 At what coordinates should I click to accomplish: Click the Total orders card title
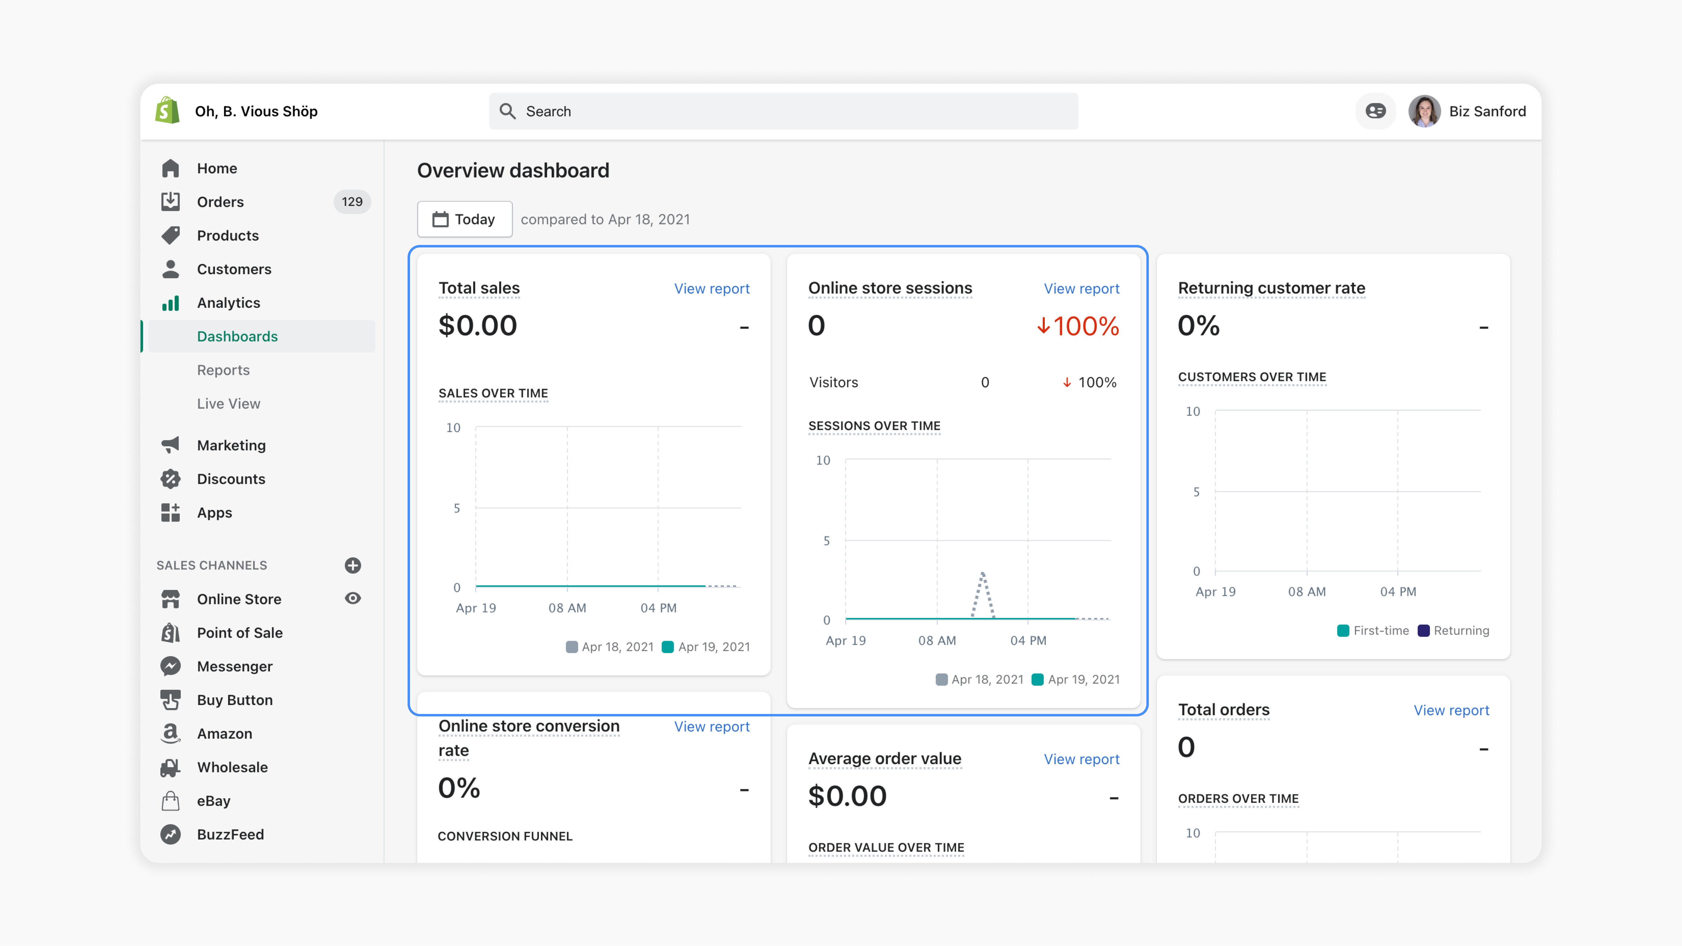(1224, 710)
